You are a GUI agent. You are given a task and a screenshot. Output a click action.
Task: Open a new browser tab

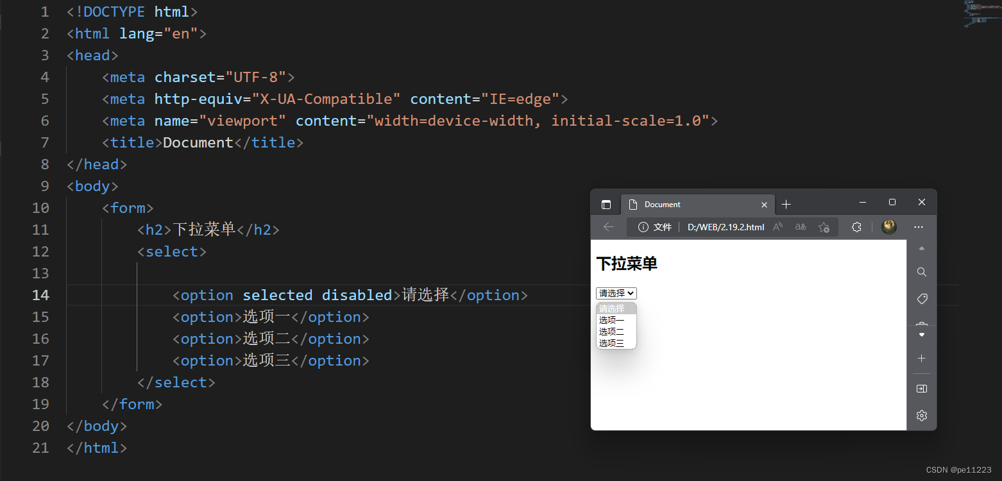point(786,205)
